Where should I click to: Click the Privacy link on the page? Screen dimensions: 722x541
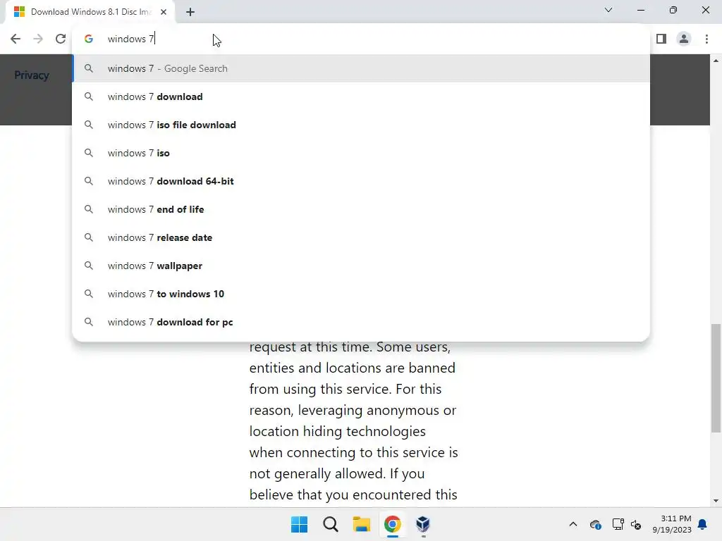[x=31, y=75]
